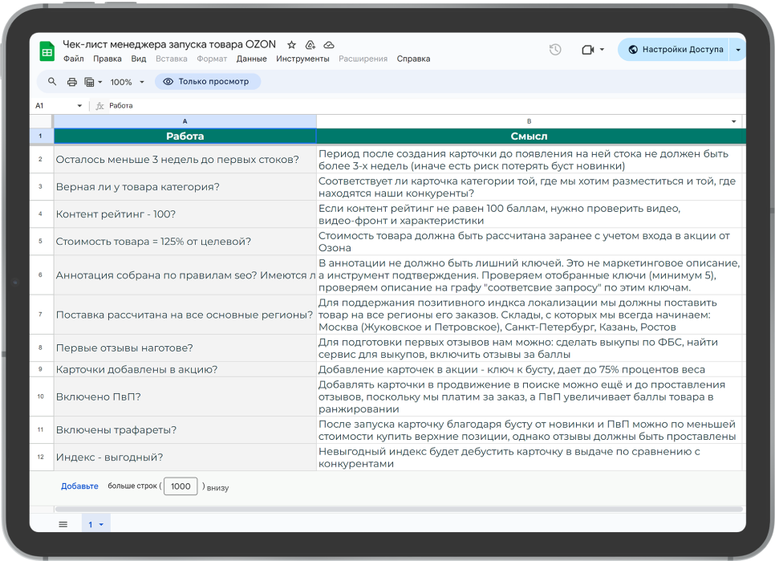The width and height of the screenshot is (775, 561).
Task: Open the 'Данные' menu
Action: pos(252,59)
